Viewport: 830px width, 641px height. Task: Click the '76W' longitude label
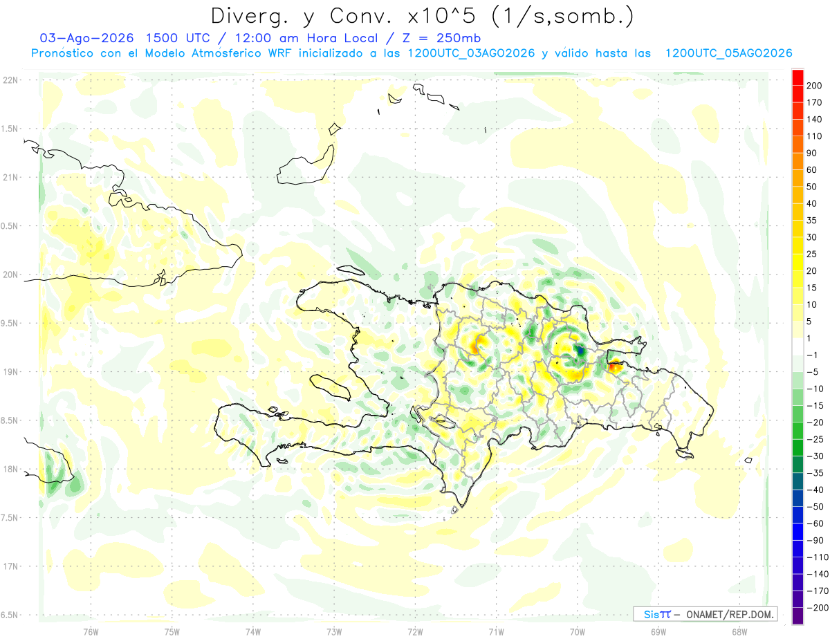point(91,631)
